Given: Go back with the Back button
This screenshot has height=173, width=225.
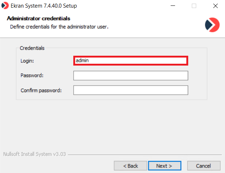Looking at the screenshot, I should click(x=131, y=166).
